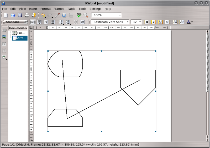Viewport: 210px width, 148px height.
Task: Click the redo arrow icon
Action: pos(50,15)
